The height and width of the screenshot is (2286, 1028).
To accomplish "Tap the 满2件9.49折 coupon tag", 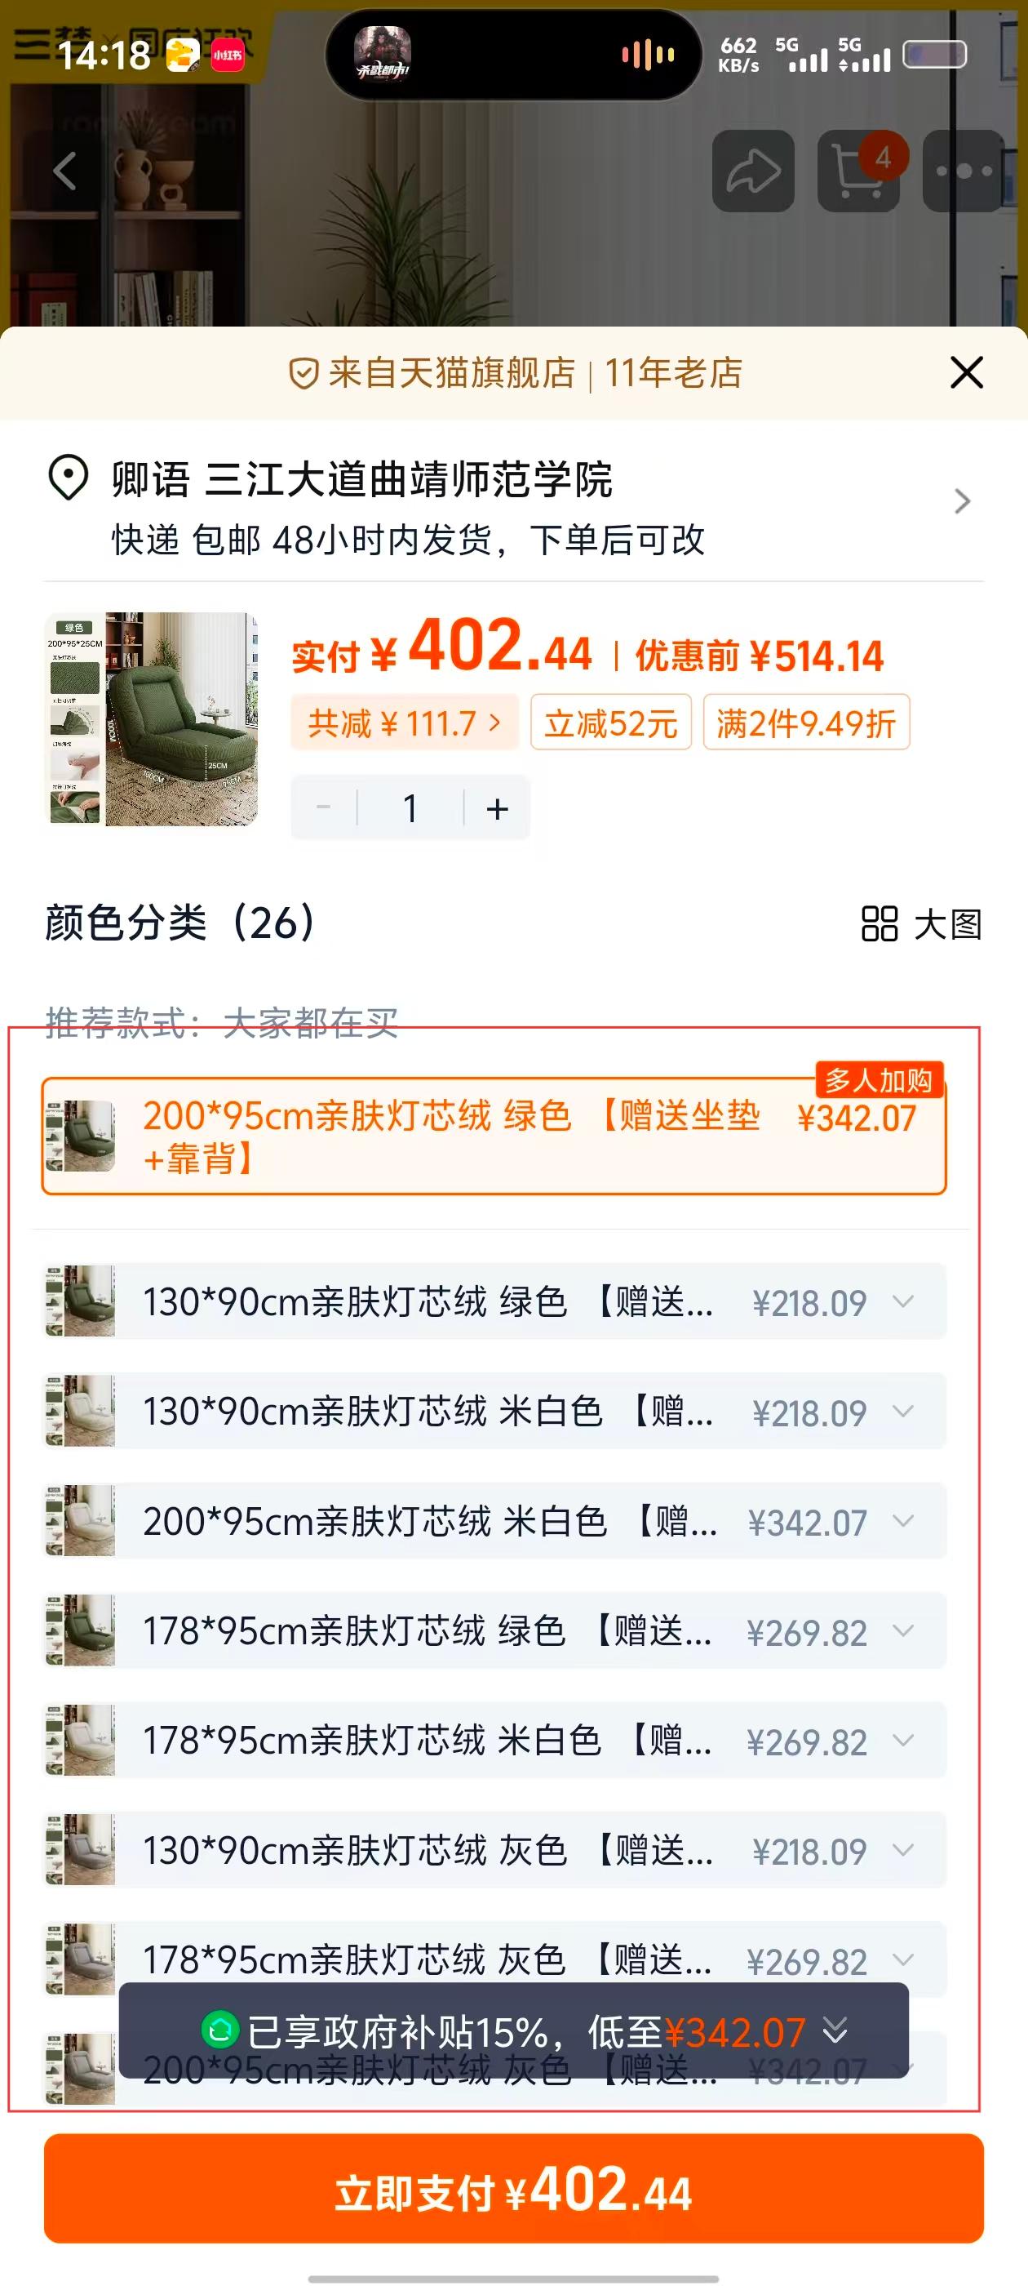I will pyautogui.click(x=806, y=723).
